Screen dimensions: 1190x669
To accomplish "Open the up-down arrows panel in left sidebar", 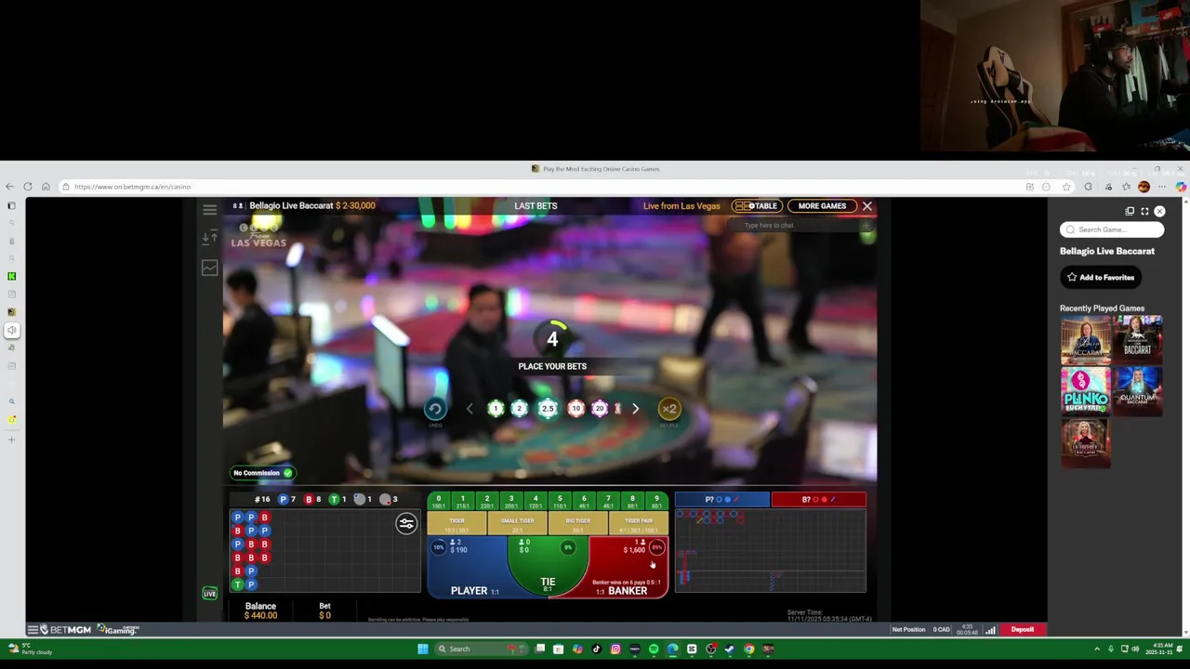I will click(x=209, y=238).
